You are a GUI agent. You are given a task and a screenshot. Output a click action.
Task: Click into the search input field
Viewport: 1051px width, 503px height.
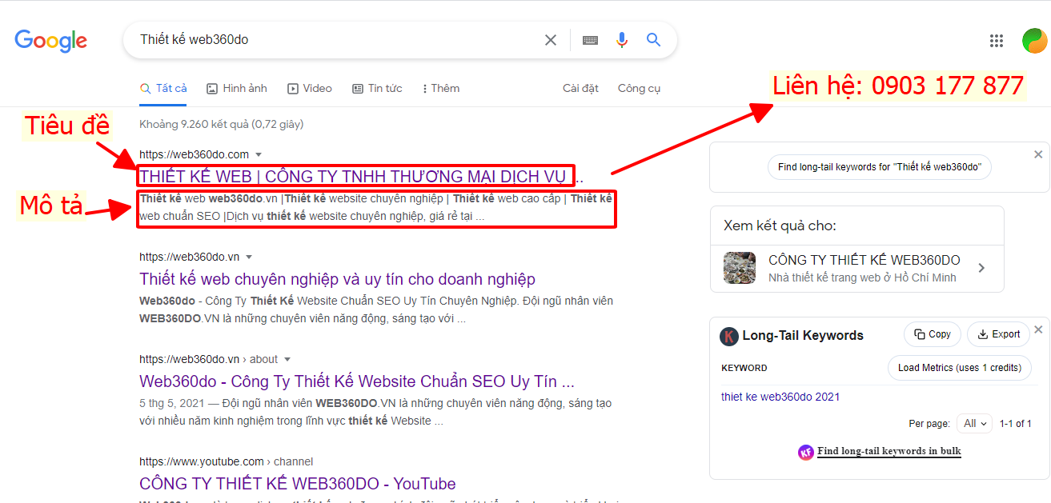pos(336,40)
